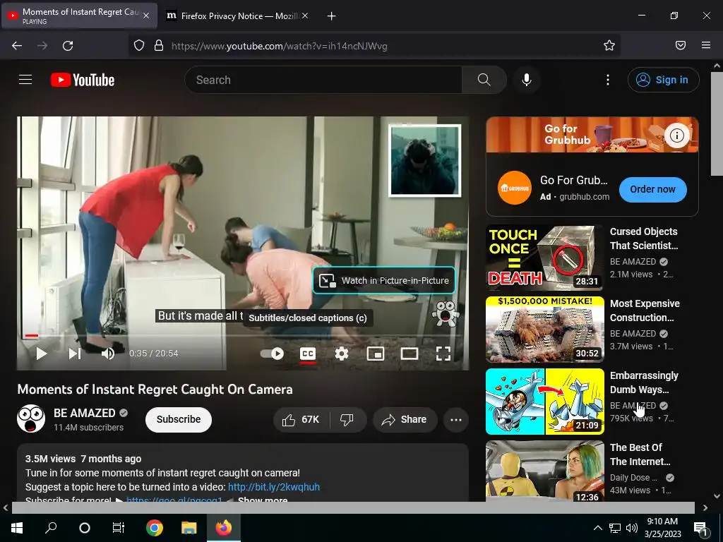Open Grubhub ad info icon
Image resolution: width=723 pixels, height=542 pixels.
pos(676,135)
